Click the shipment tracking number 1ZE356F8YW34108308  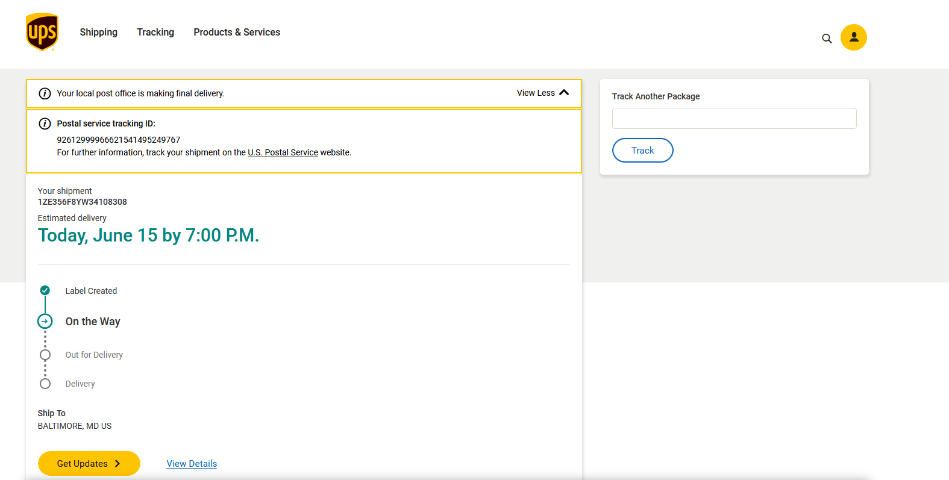pos(83,202)
